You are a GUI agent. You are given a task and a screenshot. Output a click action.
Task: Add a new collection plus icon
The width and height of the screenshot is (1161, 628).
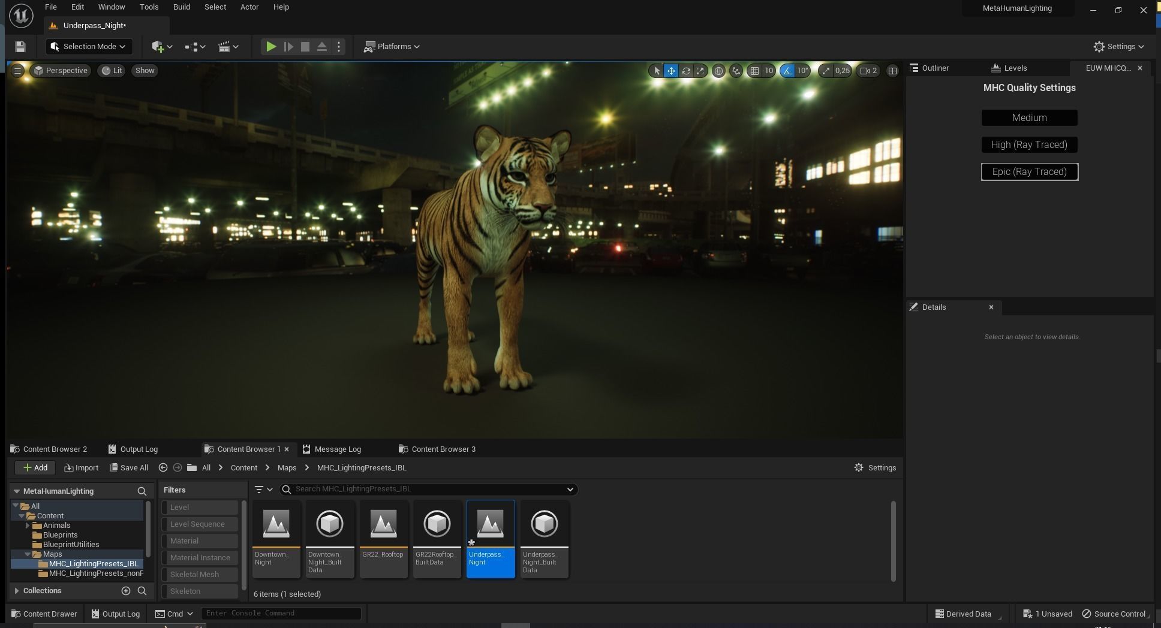pos(126,591)
